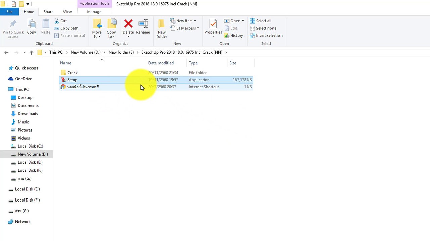Screen dimensions: 430x241
Task: Jump to New folder (3) in breadcrumb
Action: pyautogui.click(x=121, y=52)
